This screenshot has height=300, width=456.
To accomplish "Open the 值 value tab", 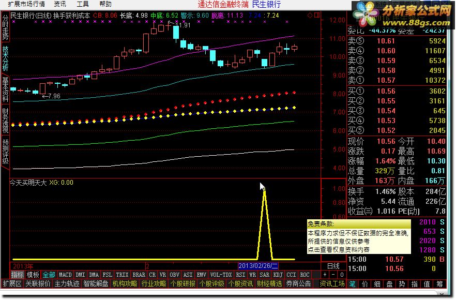I will point(427,283).
